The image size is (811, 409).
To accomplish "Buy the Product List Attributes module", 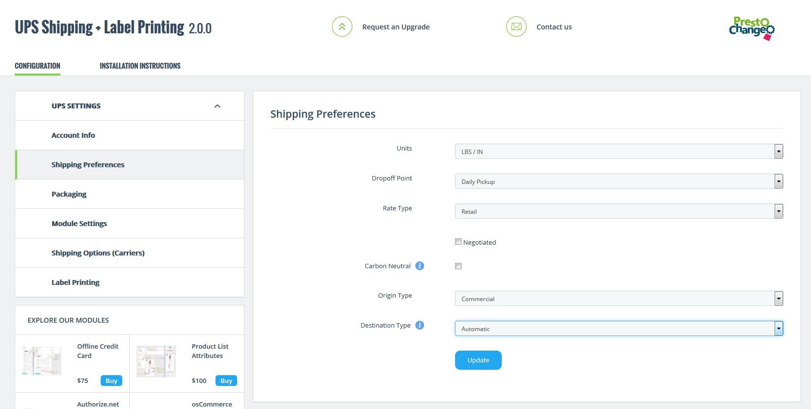I will [226, 381].
